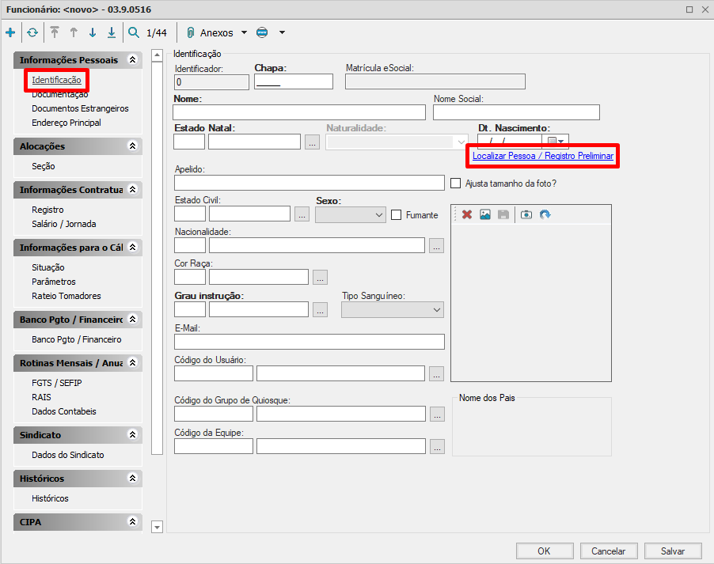Image resolution: width=714 pixels, height=564 pixels.
Task: Collapse Informações para o Cálculo section
Action: pos(132,247)
